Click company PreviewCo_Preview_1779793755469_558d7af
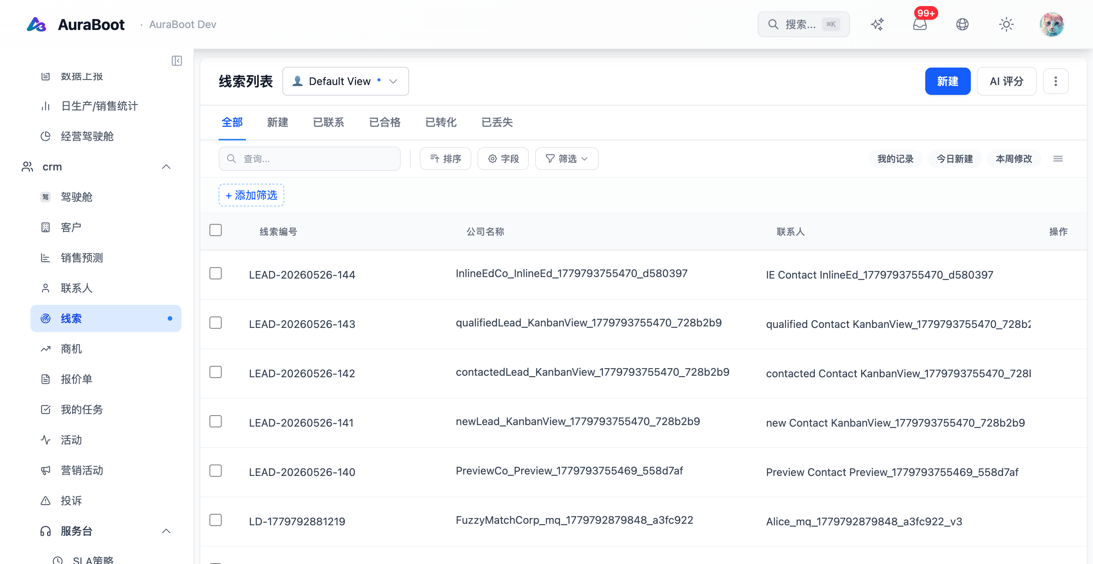 pyautogui.click(x=569, y=471)
